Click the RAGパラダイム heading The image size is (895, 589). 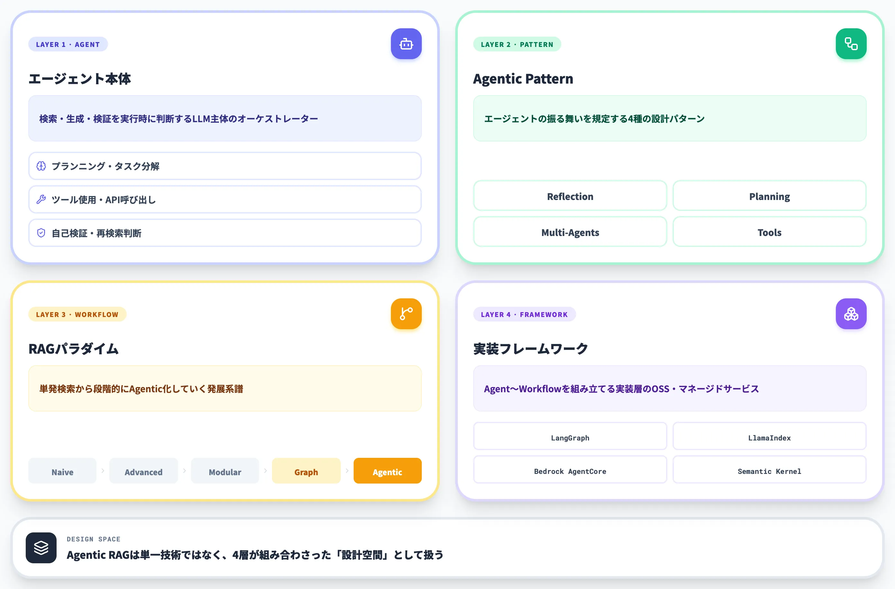click(74, 349)
